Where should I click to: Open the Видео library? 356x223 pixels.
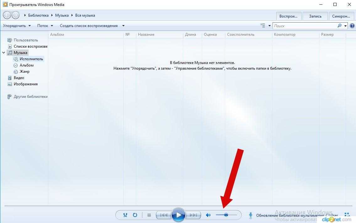tap(19, 78)
